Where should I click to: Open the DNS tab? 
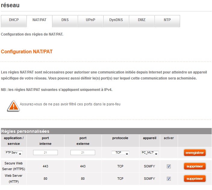point(65,20)
